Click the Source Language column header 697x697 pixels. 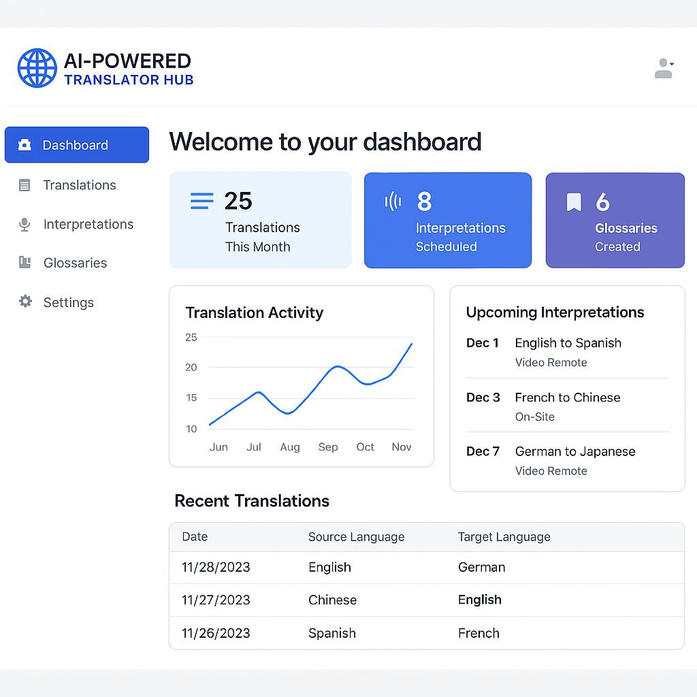pyautogui.click(x=356, y=537)
